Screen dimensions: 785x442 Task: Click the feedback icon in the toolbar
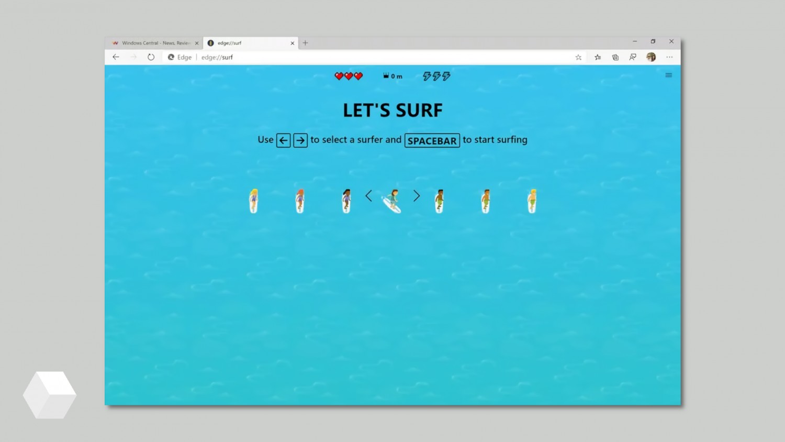tap(633, 57)
